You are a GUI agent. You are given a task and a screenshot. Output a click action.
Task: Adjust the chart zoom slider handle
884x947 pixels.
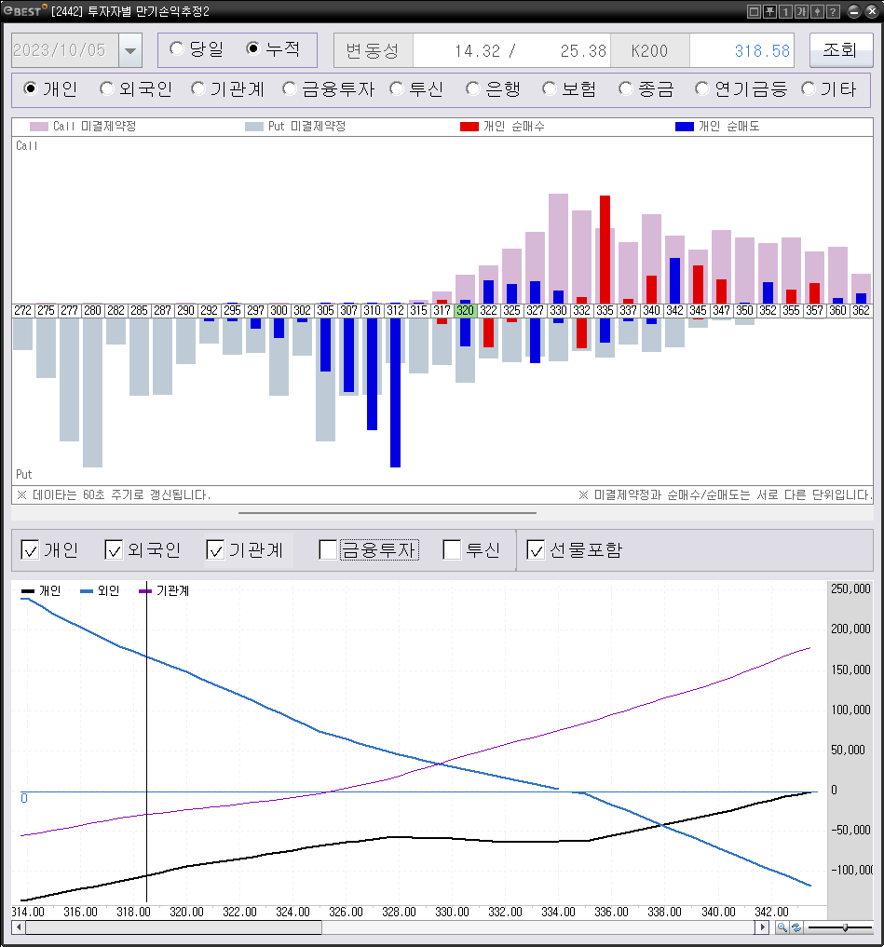(845, 927)
